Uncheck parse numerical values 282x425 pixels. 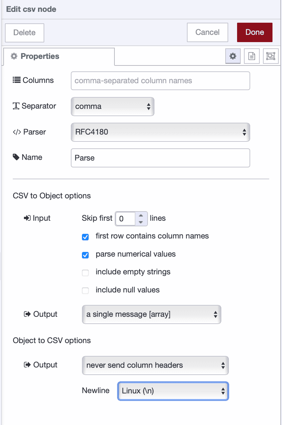[x=85, y=255]
